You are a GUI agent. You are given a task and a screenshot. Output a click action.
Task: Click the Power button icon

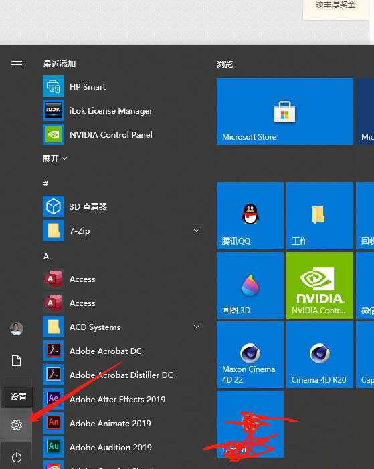(x=17, y=457)
